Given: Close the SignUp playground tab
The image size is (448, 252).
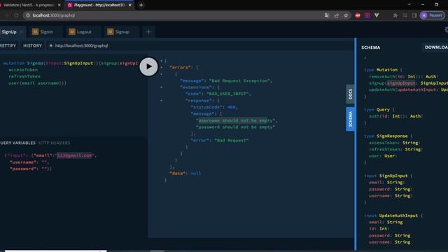Looking at the screenshot, I should [x=21, y=31].
